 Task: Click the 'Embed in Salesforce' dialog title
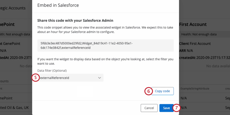(x=58, y=5)
